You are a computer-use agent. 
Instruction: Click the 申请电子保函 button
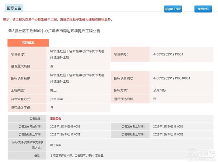click(173, 9)
